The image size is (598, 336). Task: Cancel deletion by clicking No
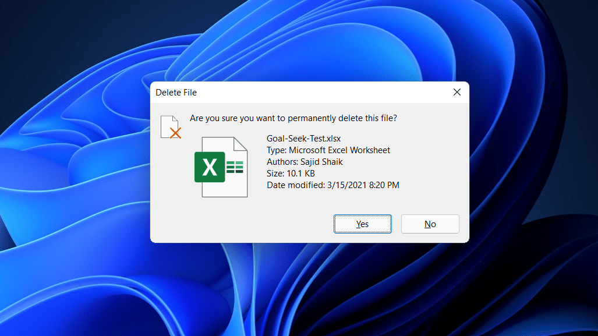click(430, 224)
